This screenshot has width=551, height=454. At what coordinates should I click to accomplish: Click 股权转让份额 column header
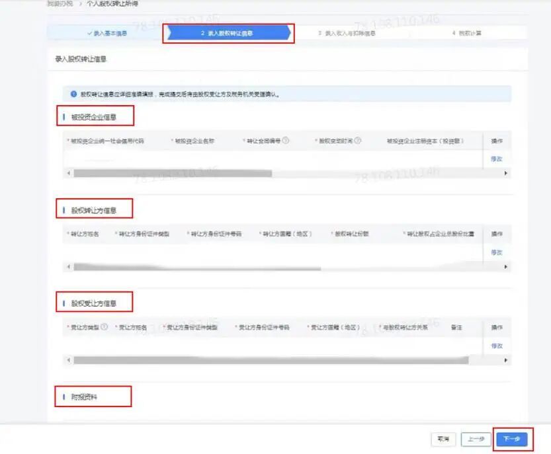tap(351, 234)
